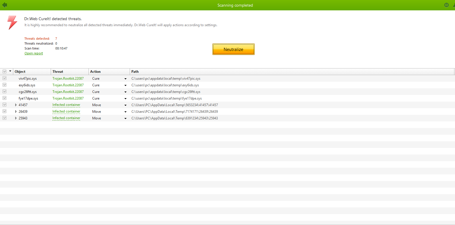Uncheck the cgc26ftt.sys checkbox
This screenshot has width=455, height=225.
click(5, 91)
